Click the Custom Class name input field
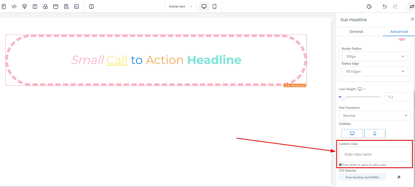Screen dimensions: 415x187 click(x=375, y=154)
